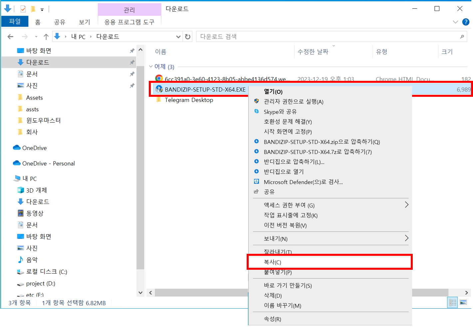Screen dimensions: 473x327
Task: Click the OneDrive - Personal cloud icon
Action: tap(17, 163)
